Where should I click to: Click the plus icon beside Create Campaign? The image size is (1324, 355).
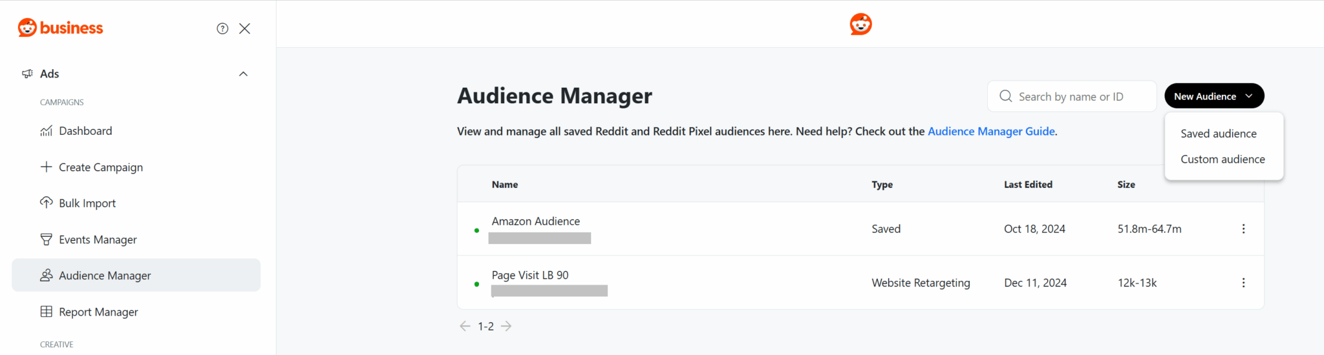[x=47, y=167]
